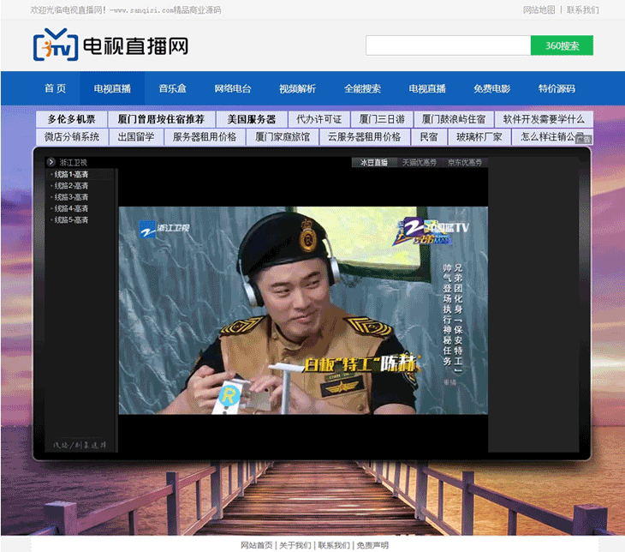Click the 厦门鼓浪屿住宿 ad link
This screenshot has width=625, height=552.
[x=454, y=119]
